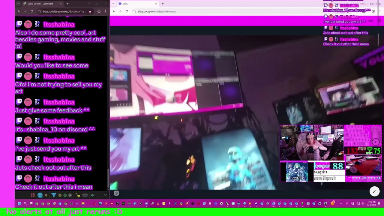Open Windows taskbar search

[25, 204]
